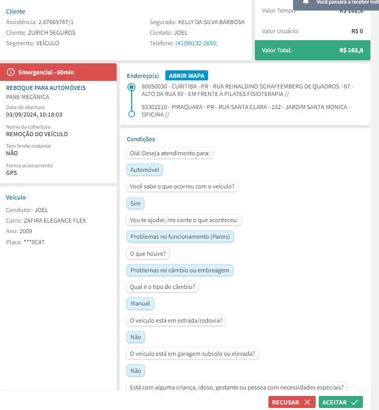Viewport: 379px width, 410px height.
Task: Click the X icon on Recusar
Action: pyautogui.click(x=307, y=402)
